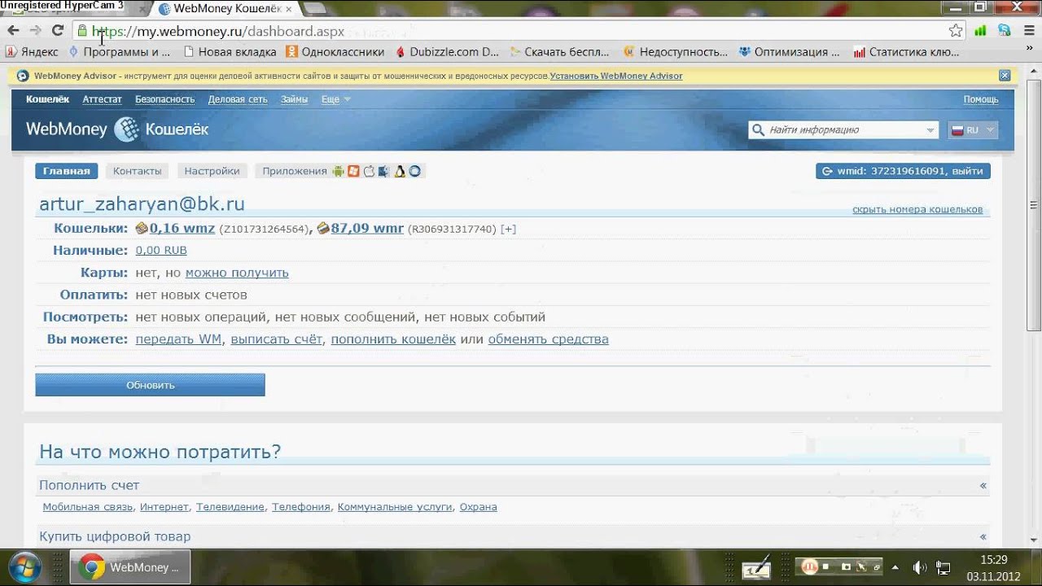The height and width of the screenshot is (586, 1042).
Task: Bookmark this page with the star icon
Action: click(x=956, y=31)
